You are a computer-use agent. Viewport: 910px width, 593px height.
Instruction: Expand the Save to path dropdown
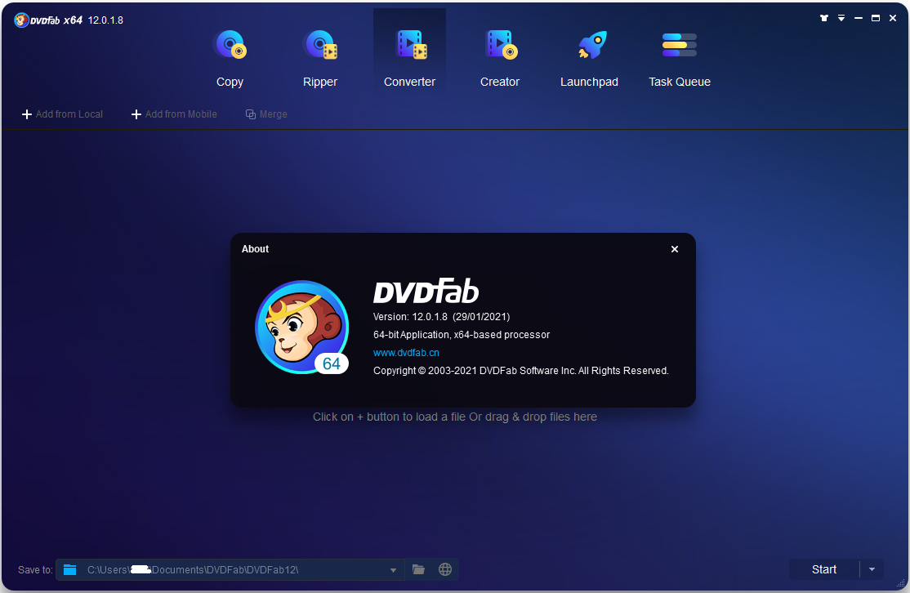coord(393,569)
